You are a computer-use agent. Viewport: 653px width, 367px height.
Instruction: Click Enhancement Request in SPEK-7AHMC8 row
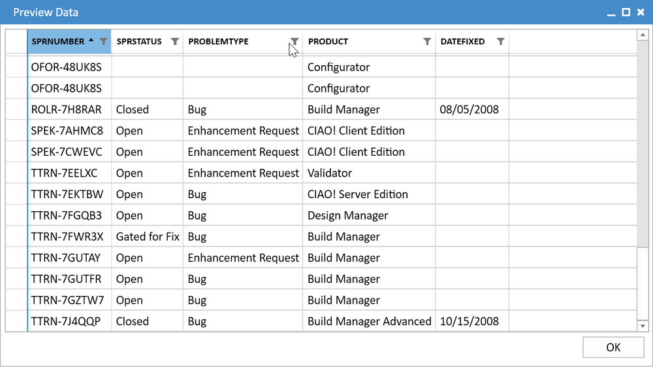click(243, 130)
